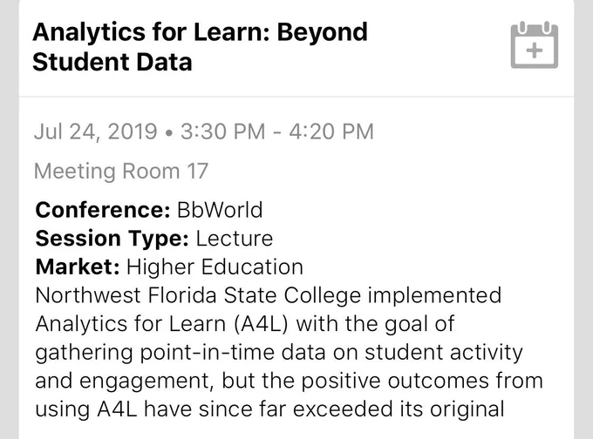Select the Session Type: Lecture line
Image resolution: width=593 pixels, height=439 pixels.
(x=154, y=239)
